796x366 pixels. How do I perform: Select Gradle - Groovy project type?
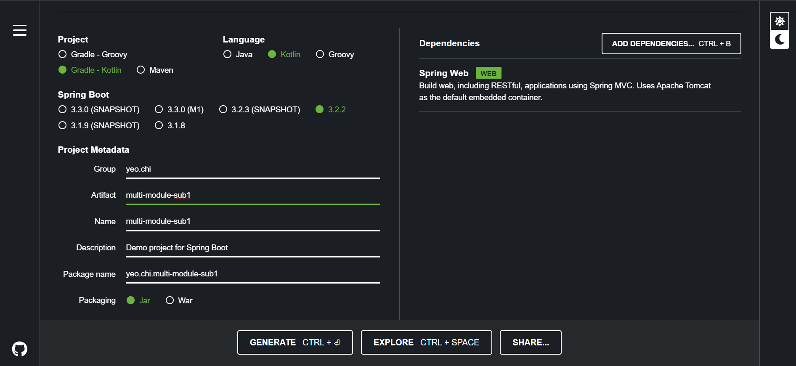(93, 54)
